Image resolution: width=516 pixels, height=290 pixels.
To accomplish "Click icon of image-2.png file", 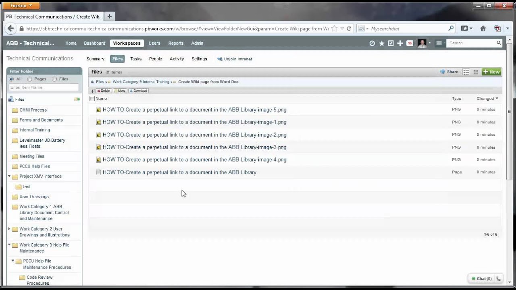I will pyautogui.click(x=98, y=135).
